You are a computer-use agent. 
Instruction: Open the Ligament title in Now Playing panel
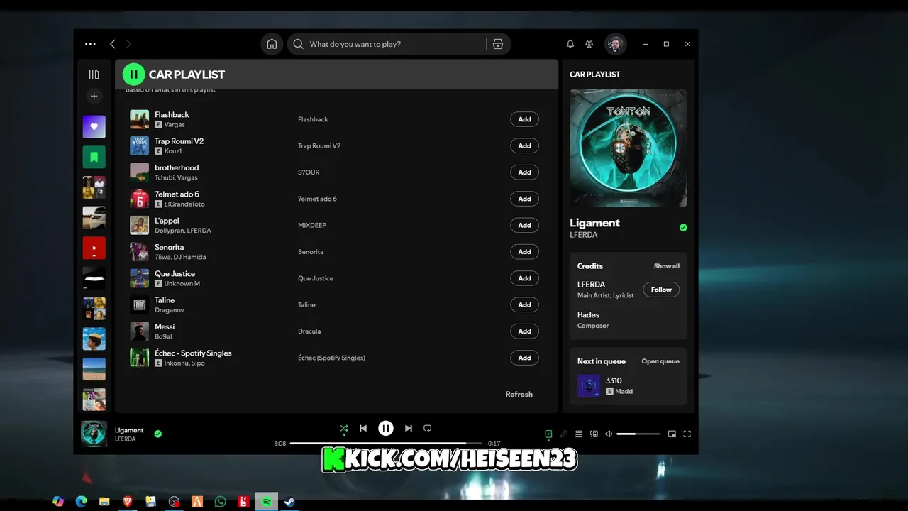(595, 223)
